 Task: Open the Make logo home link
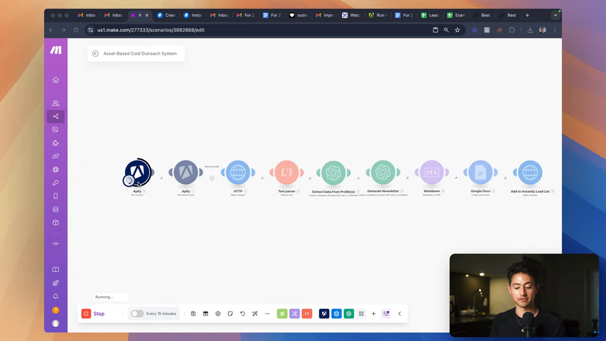pyautogui.click(x=56, y=50)
